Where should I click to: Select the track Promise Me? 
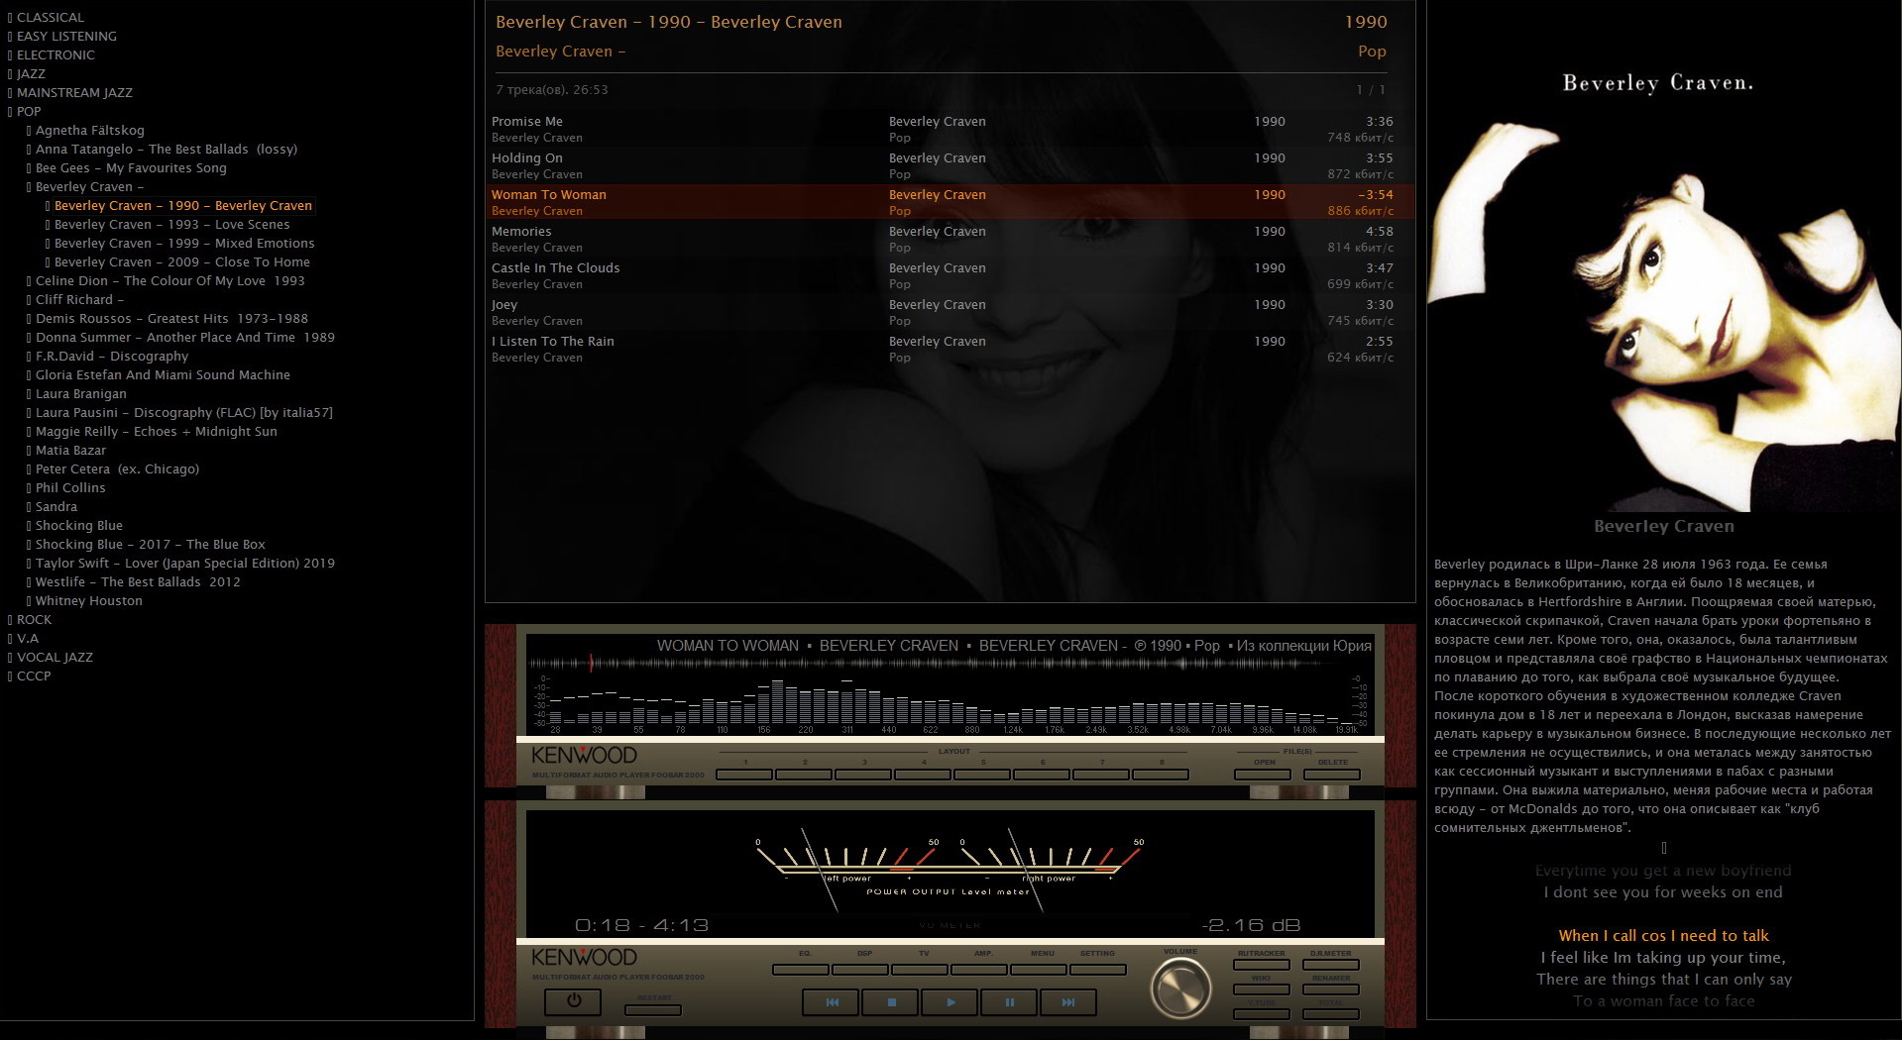(x=950, y=130)
